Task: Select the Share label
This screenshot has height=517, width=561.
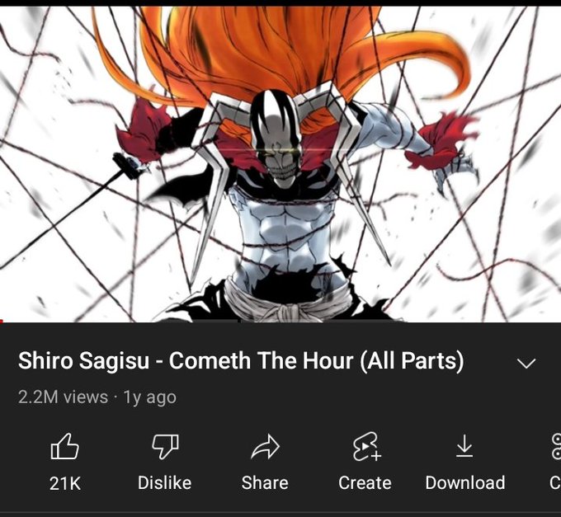Action: pyautogui.click(x=265, y=483)
